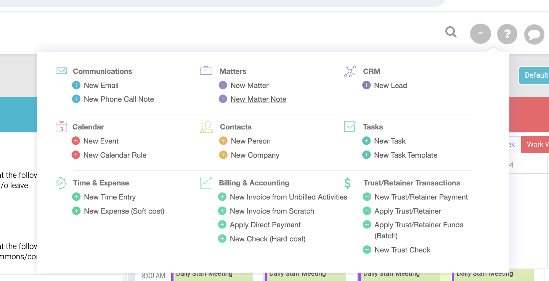549x281 pixels.
Task: Click the plus icon beside New Event
Action: (76, 141)
